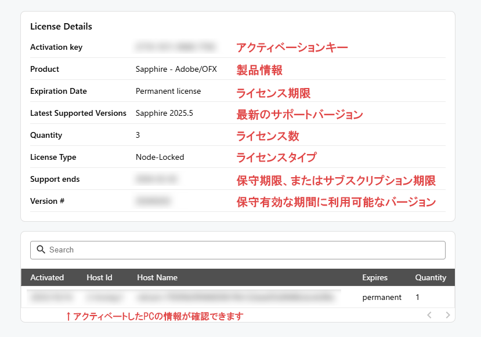Select the Expires column header
The height and width of the screenshot is (337, 481).
tap(375, 277)
